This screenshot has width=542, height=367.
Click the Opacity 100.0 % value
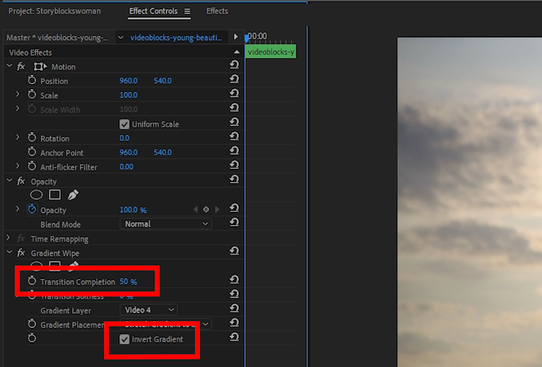(x=133, y=210)
